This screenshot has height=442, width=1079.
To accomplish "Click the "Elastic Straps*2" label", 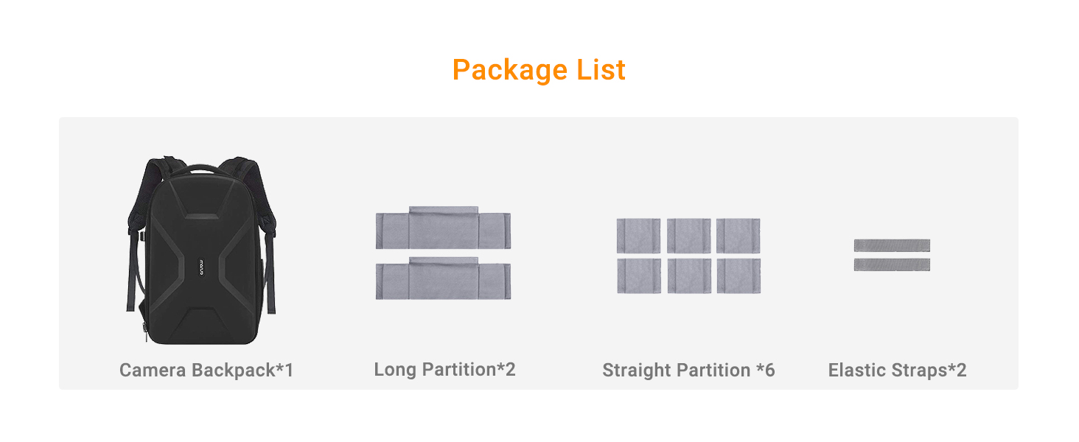I will point(897,370).
